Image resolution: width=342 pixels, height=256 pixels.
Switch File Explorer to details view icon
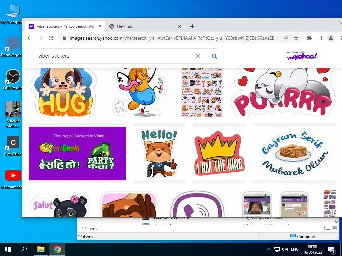327,228
